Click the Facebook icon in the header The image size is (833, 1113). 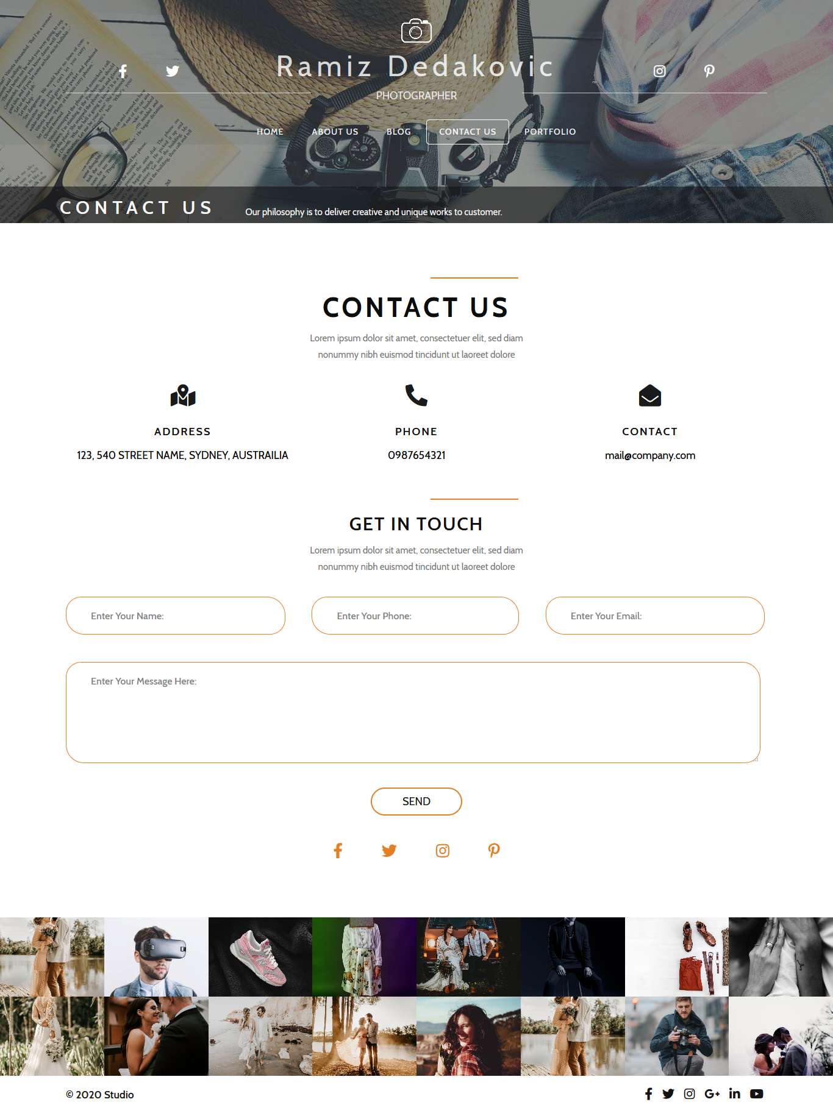click(123, 71)
